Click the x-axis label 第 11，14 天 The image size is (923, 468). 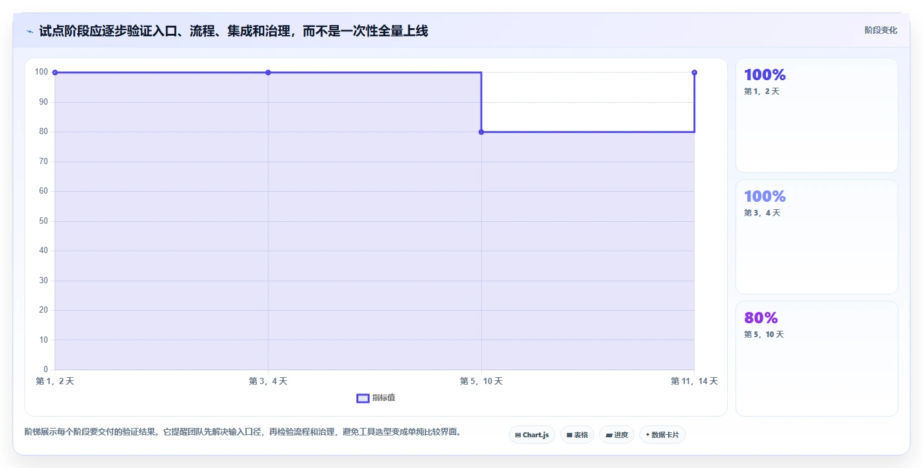694,381
